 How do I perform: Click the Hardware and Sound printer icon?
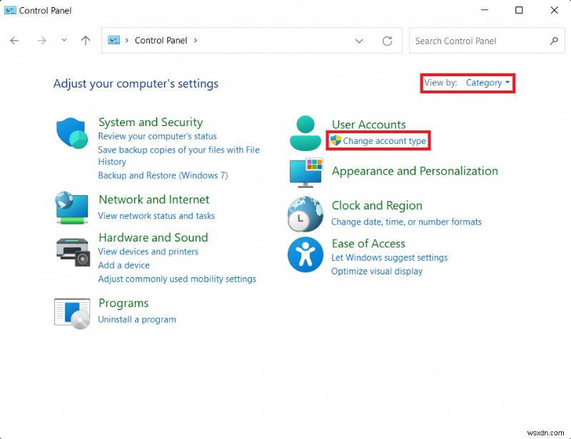(71, 251)
